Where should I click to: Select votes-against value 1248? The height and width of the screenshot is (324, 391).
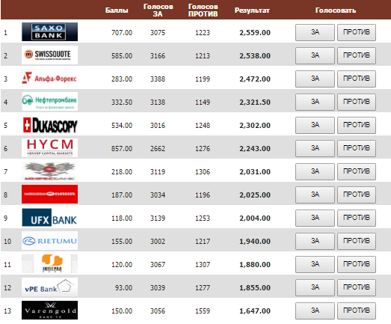[203, 125]
